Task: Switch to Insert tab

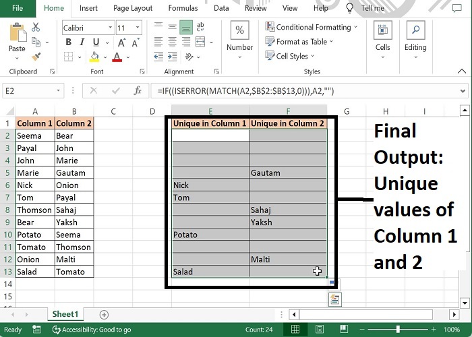Action: [x=88, y=8]
